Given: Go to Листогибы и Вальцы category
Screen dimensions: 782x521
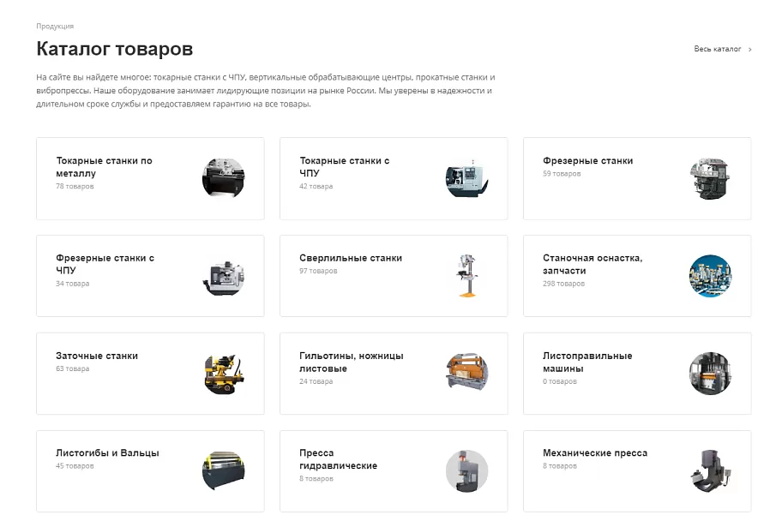Looking at the screenshot, I should 107,452.
